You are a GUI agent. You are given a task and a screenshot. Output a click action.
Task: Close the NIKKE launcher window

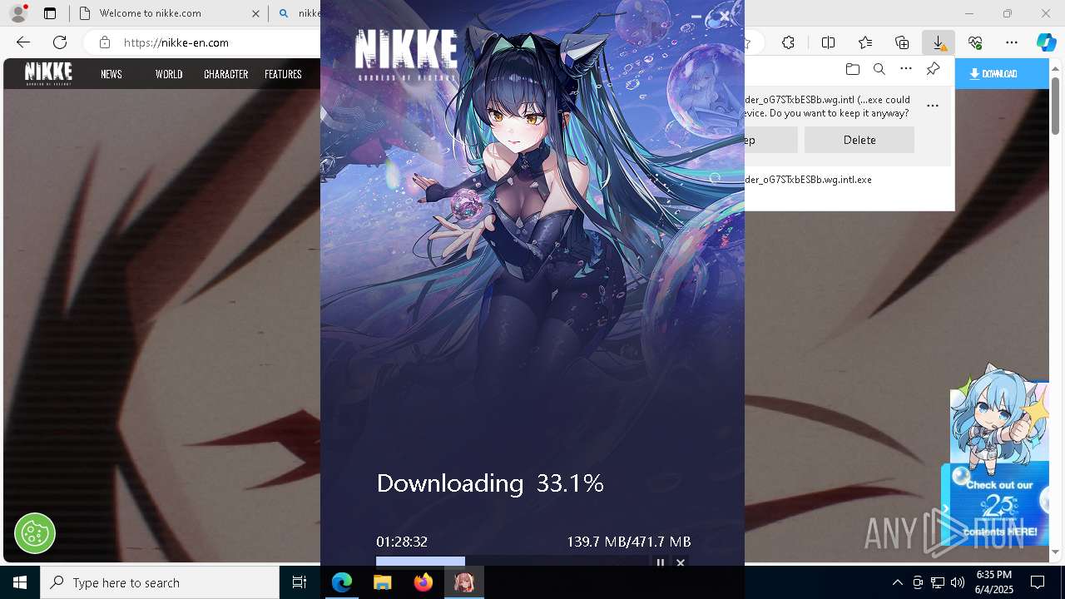(725, 17)
